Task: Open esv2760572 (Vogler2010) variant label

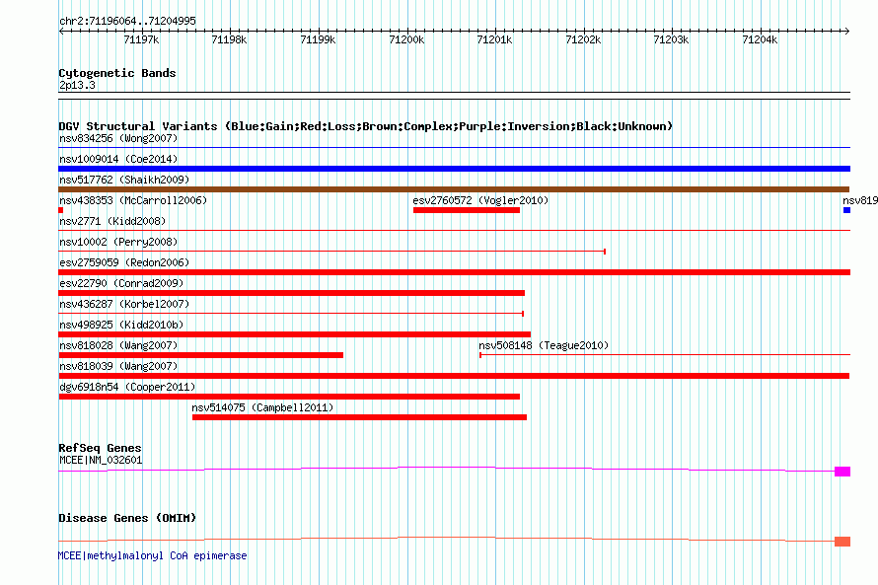Action: click(x=480, y=200)
